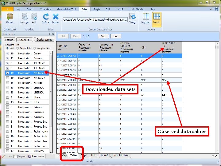Check the Liberec precipitation series checkbox
The width and height of the screenshot is (221, 166).
pos(7,97)
